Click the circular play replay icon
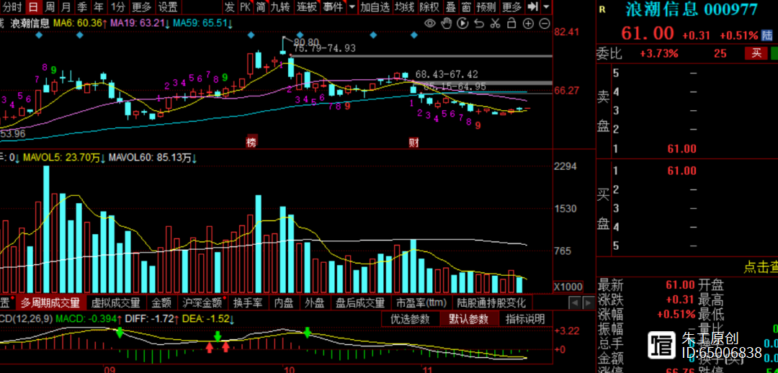778x373 pixels. [x=462, y=23]
